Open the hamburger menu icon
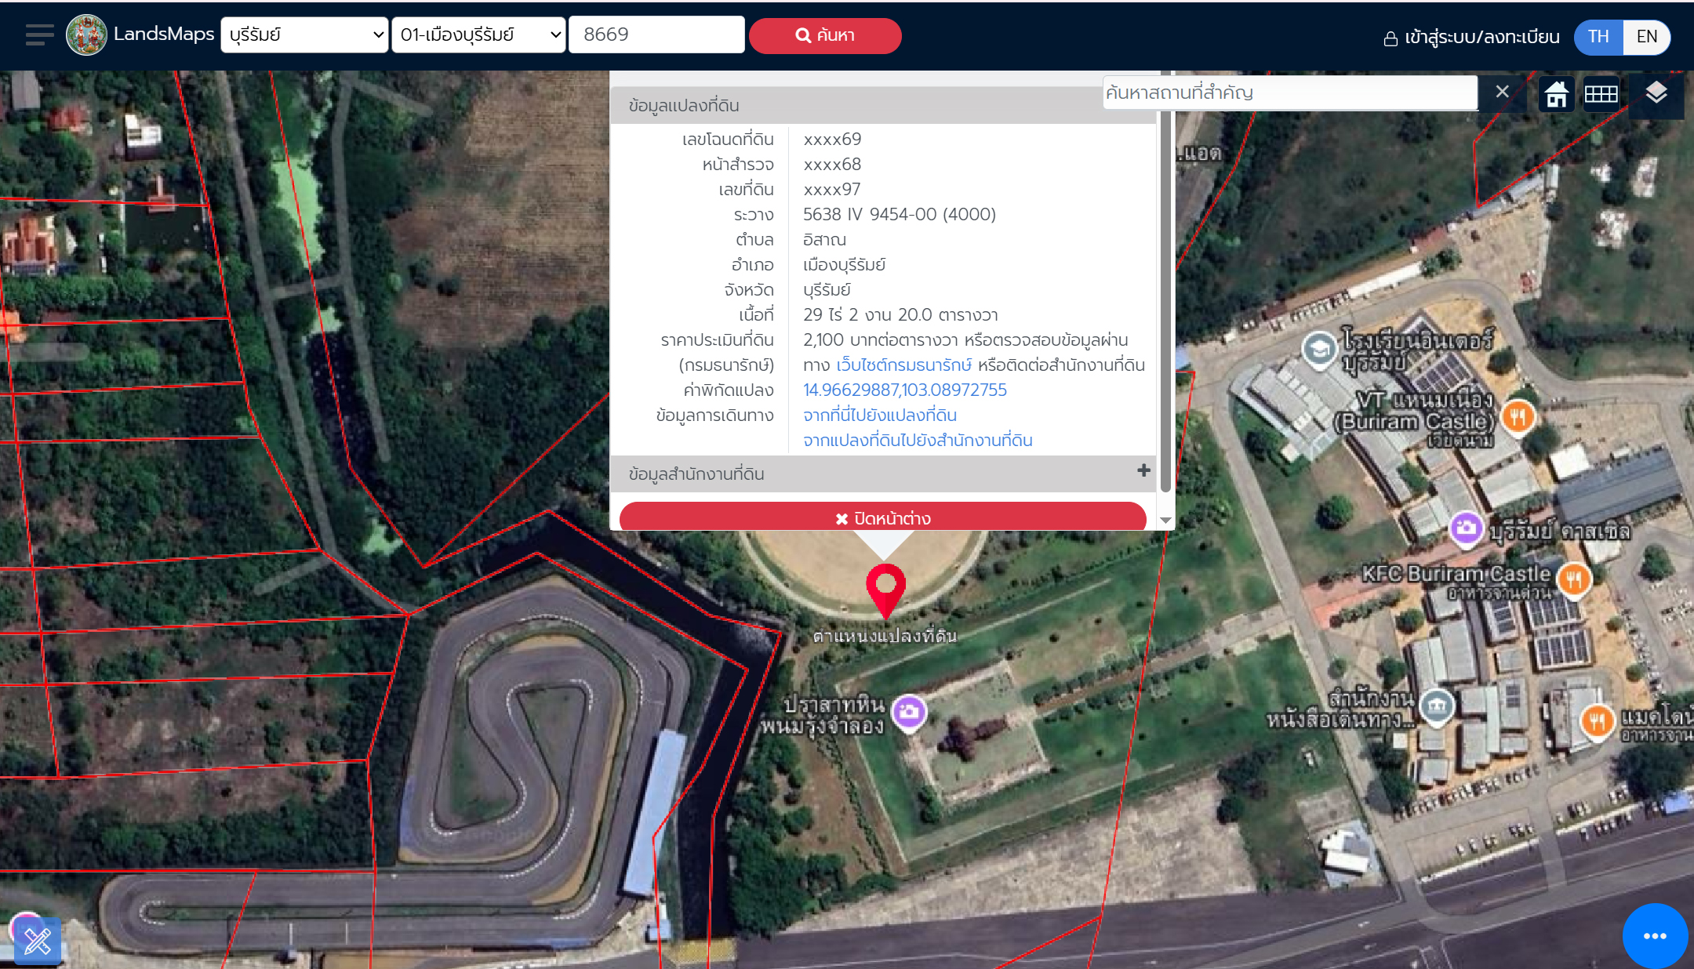 pyautogui.click(x=39, y=35)
